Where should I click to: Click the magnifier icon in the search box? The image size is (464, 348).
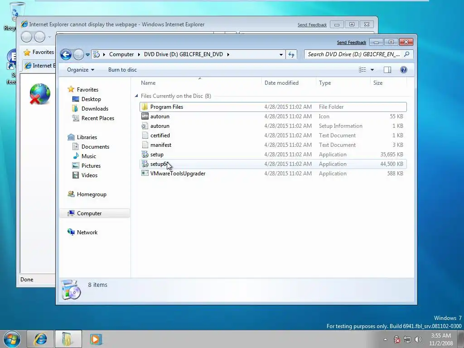[x=407, y=54]
